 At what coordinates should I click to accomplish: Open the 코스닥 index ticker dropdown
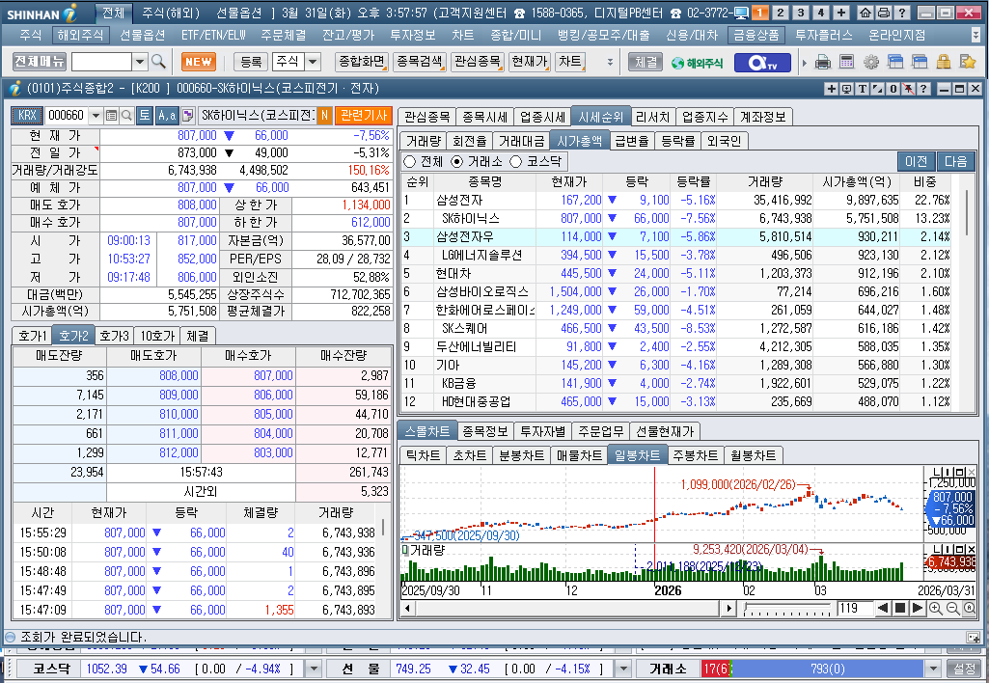314,669
